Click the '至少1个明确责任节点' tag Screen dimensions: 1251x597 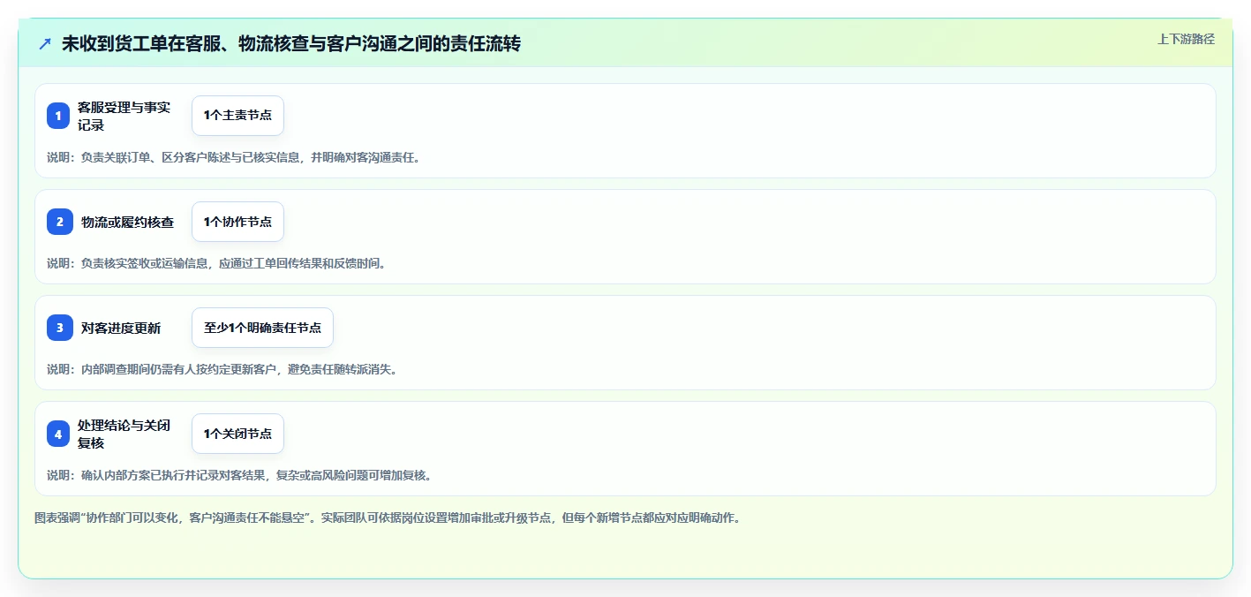pyautogui.click(x=262, y=328)
